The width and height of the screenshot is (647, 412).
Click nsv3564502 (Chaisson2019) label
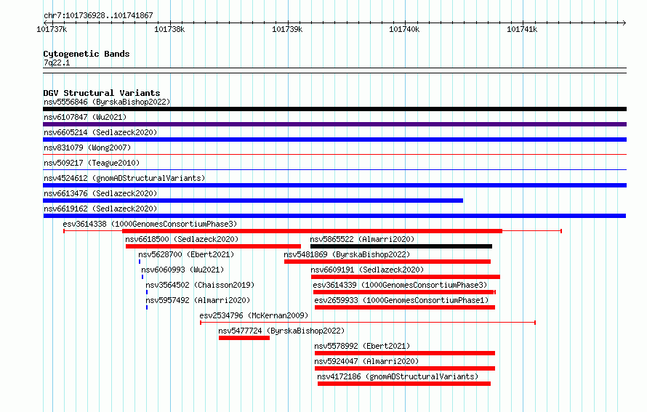[200, 285]
